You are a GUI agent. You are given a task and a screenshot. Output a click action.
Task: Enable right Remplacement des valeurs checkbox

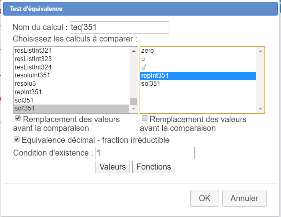point(145,119)
